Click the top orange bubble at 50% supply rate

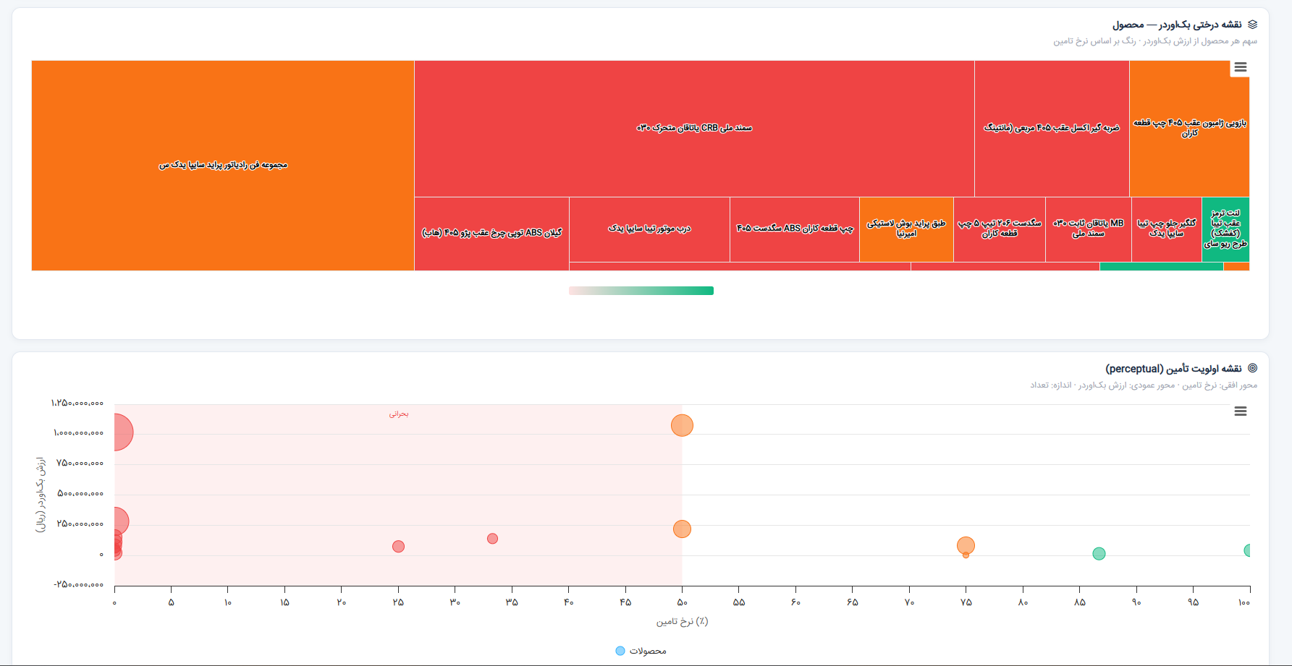click(x=682, y=425)
